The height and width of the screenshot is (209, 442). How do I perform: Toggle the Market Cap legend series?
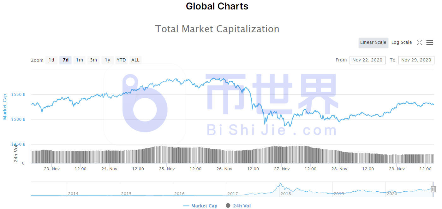point(204,206)
